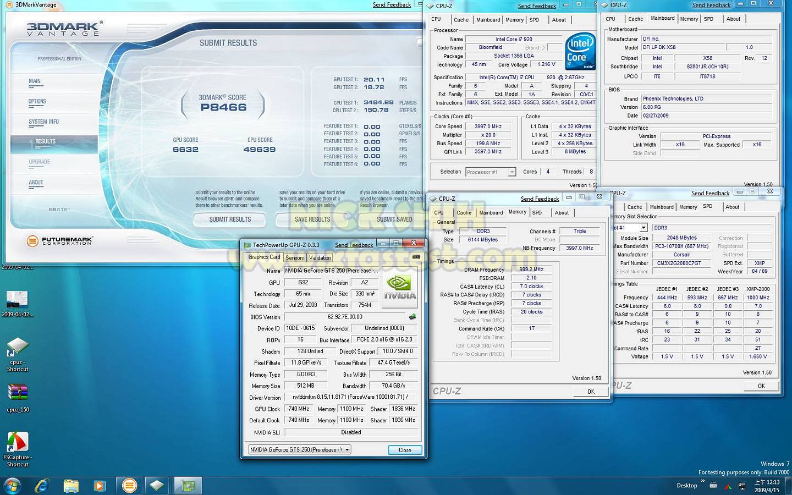Click the network tray icon

tap(742, 486)
